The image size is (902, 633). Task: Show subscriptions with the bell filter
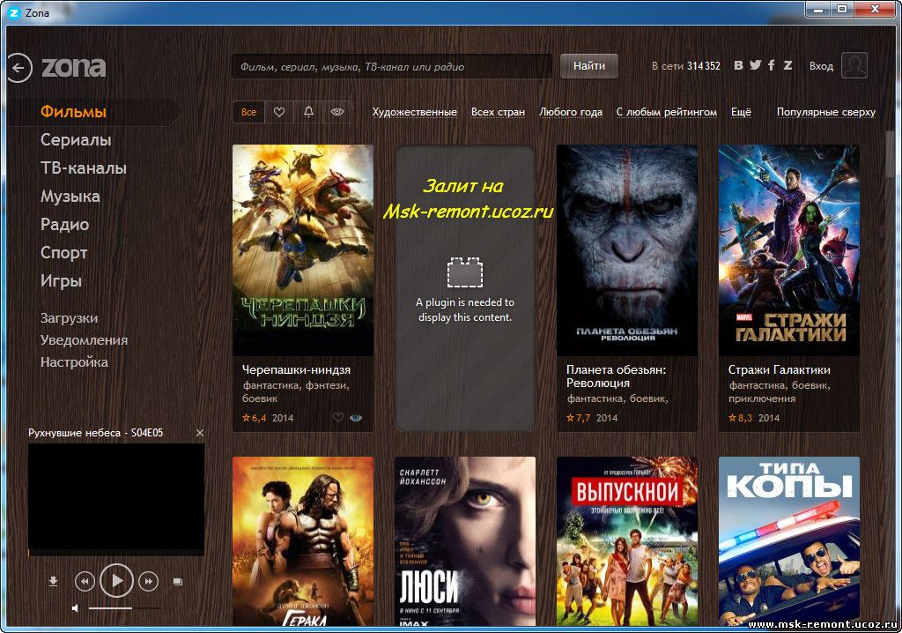[x=308, y=112]
